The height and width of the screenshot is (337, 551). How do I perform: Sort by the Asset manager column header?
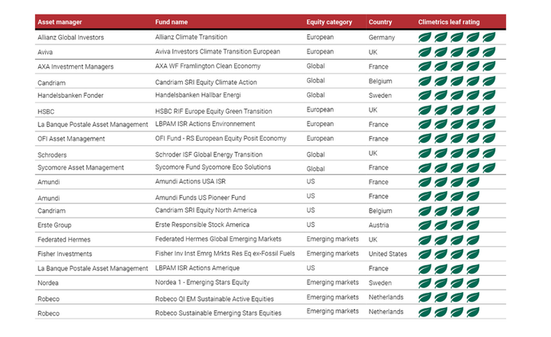60,22
